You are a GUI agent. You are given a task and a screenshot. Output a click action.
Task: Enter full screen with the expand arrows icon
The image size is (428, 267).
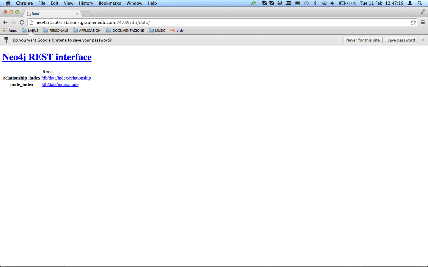point(423,12)
